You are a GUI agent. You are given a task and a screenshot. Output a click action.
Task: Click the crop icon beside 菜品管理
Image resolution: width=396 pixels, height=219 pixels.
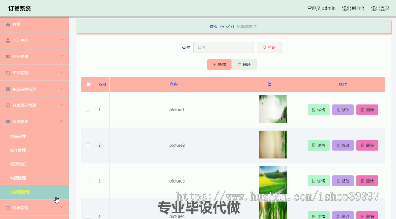coord(8,73)
